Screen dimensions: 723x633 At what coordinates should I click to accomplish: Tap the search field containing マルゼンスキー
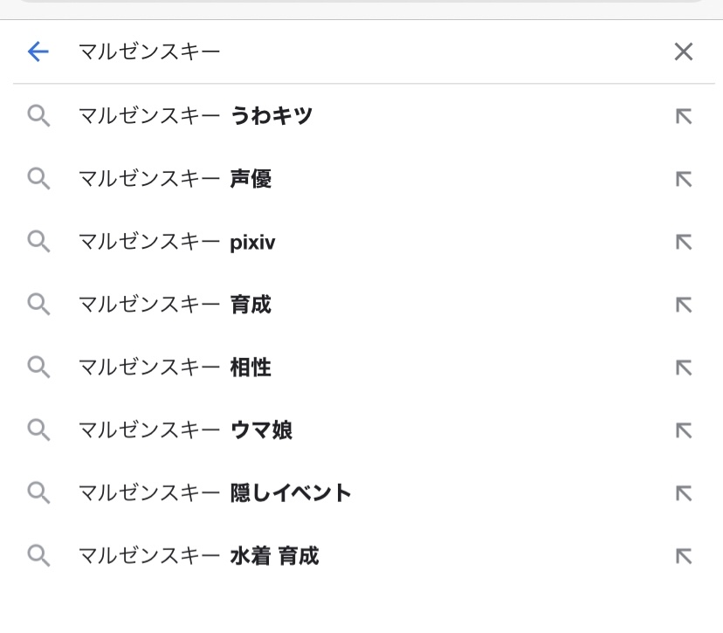coord(349,52)
